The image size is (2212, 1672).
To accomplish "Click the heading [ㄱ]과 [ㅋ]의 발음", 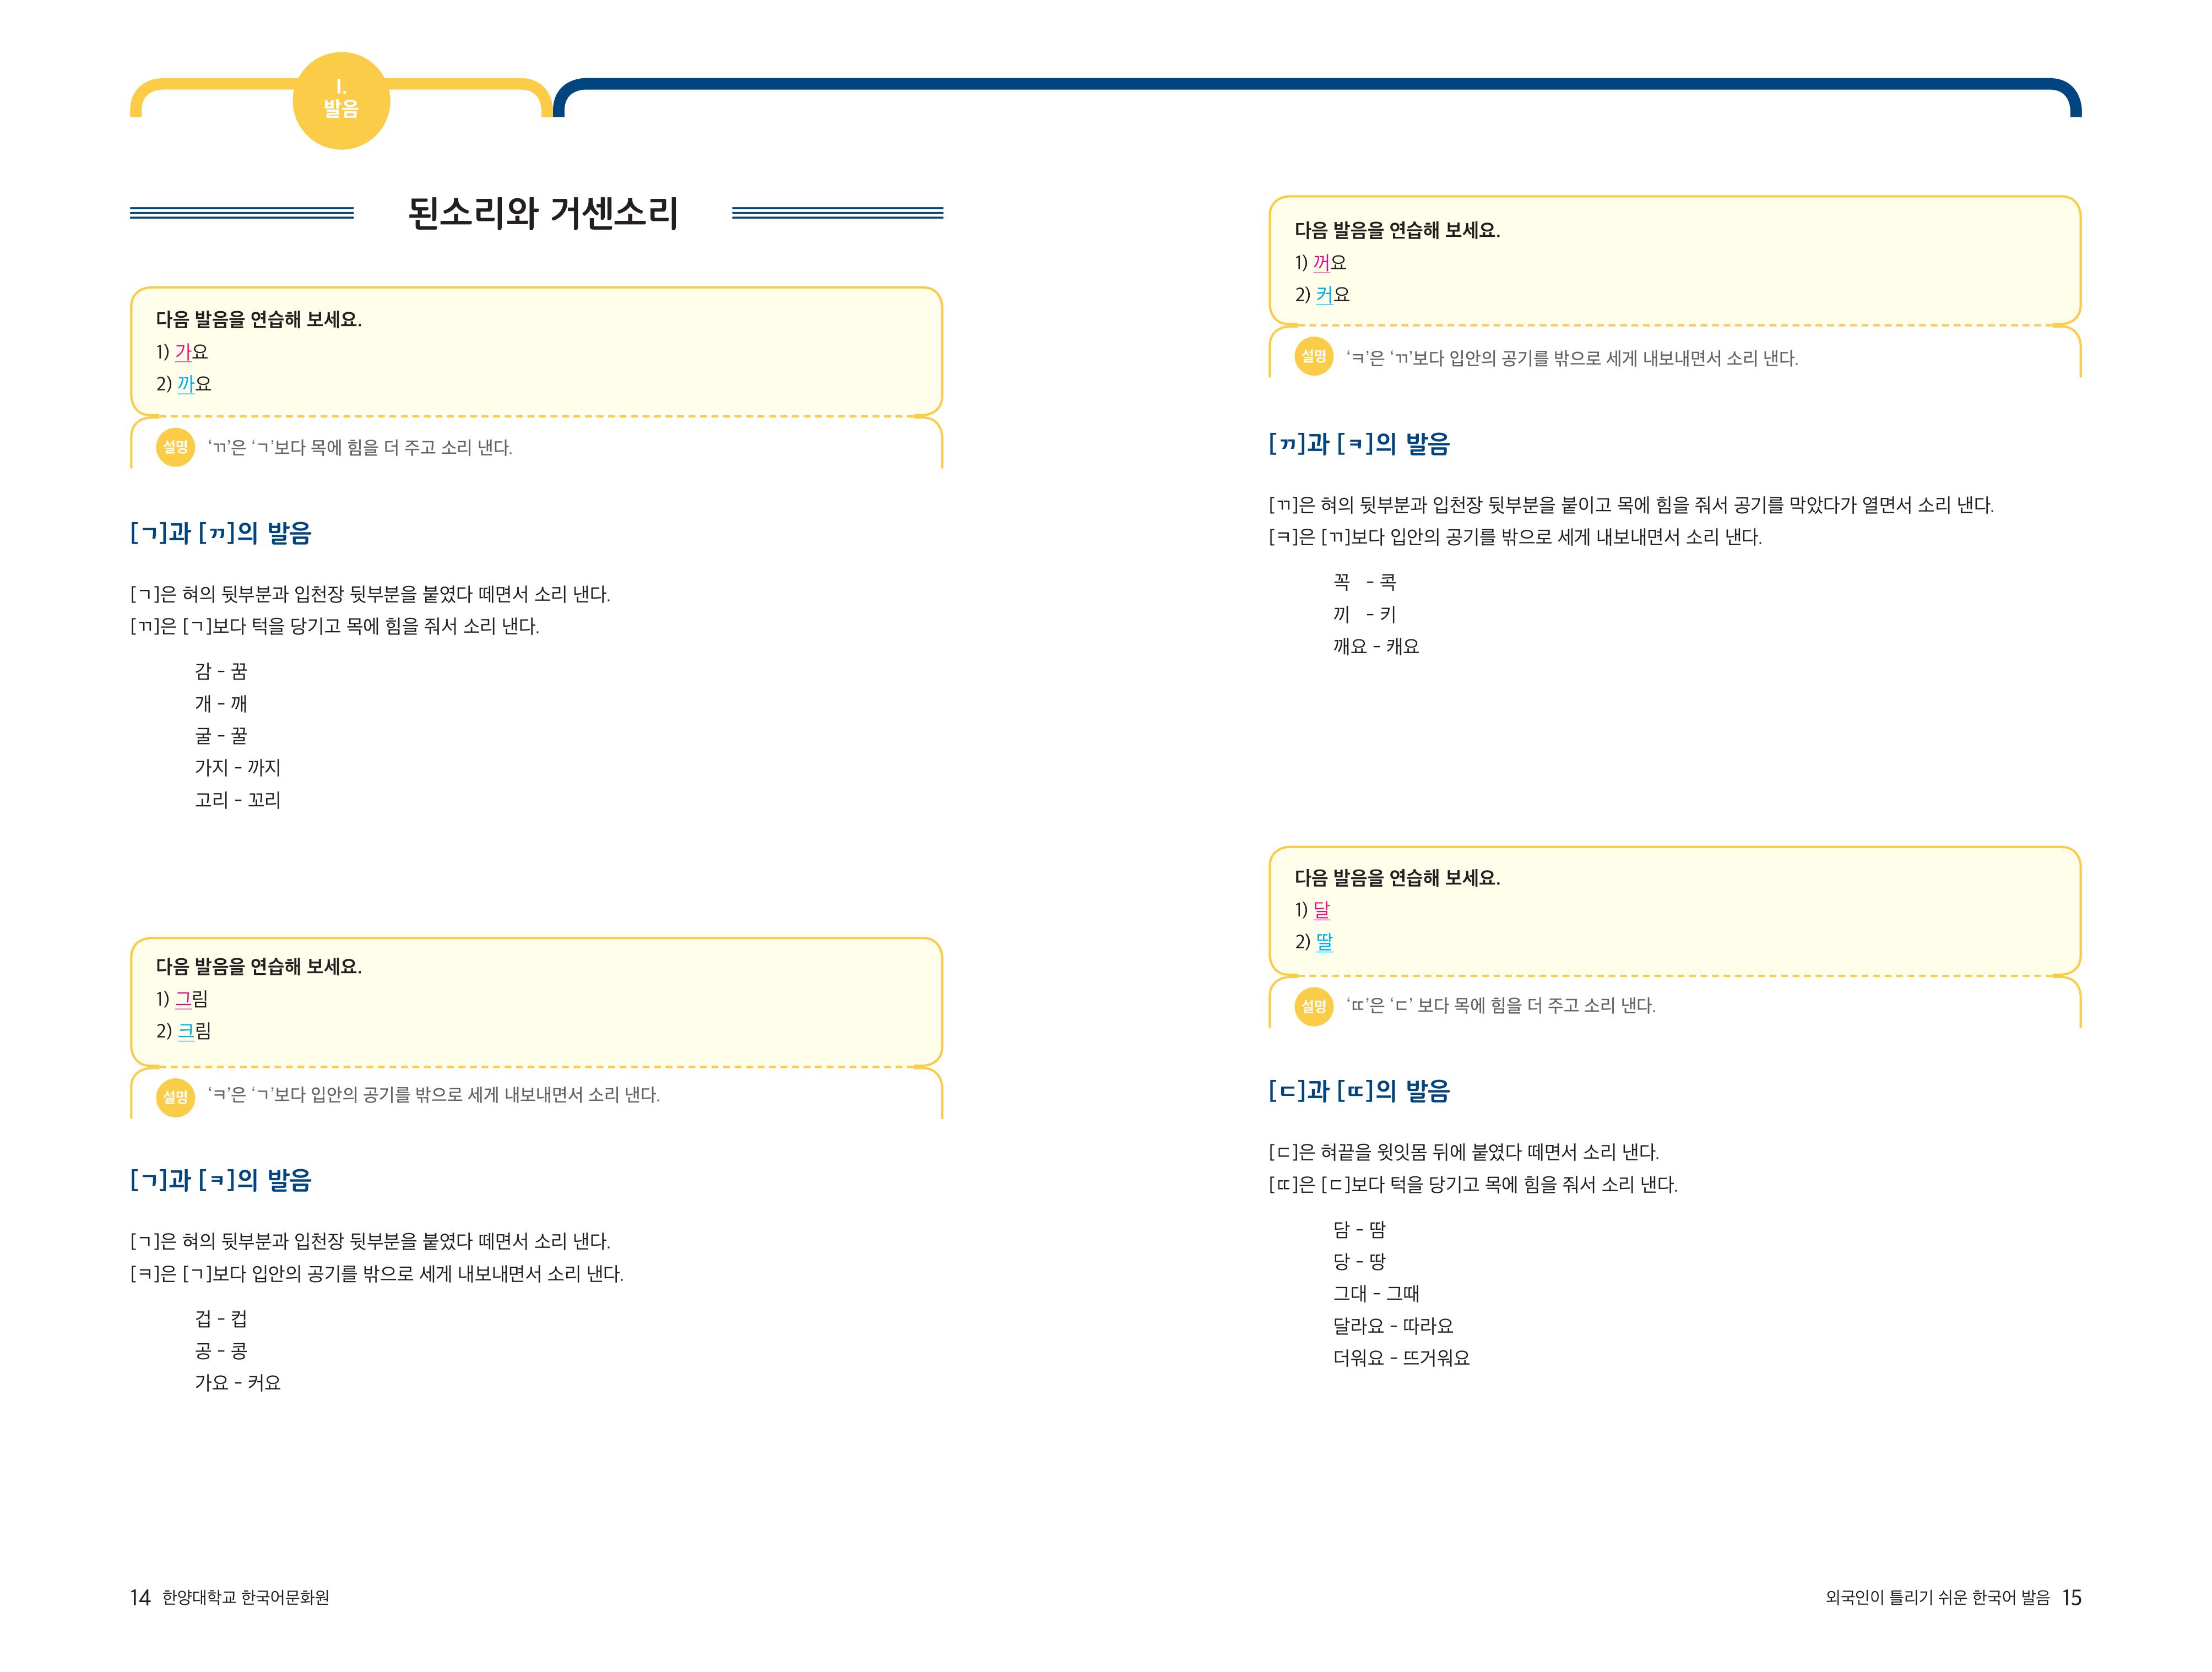I will [x=221, y=1180].
